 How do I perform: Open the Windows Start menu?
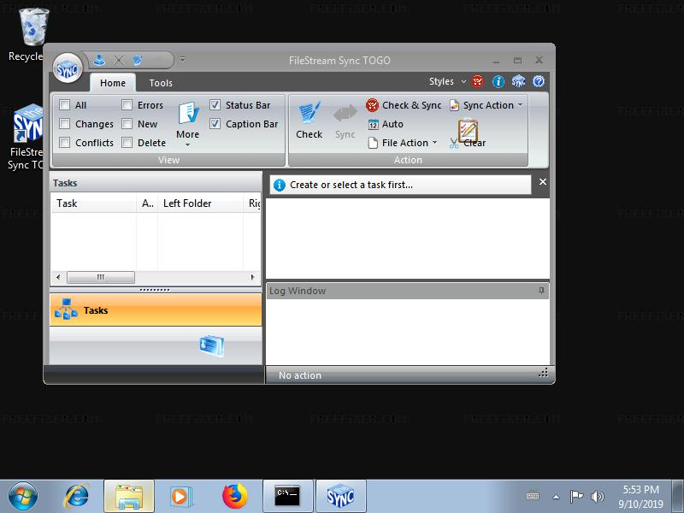tap(23, 496)
